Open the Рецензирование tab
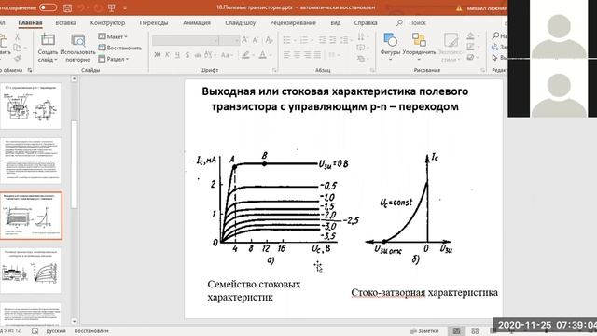 click(x=293, y=22)
